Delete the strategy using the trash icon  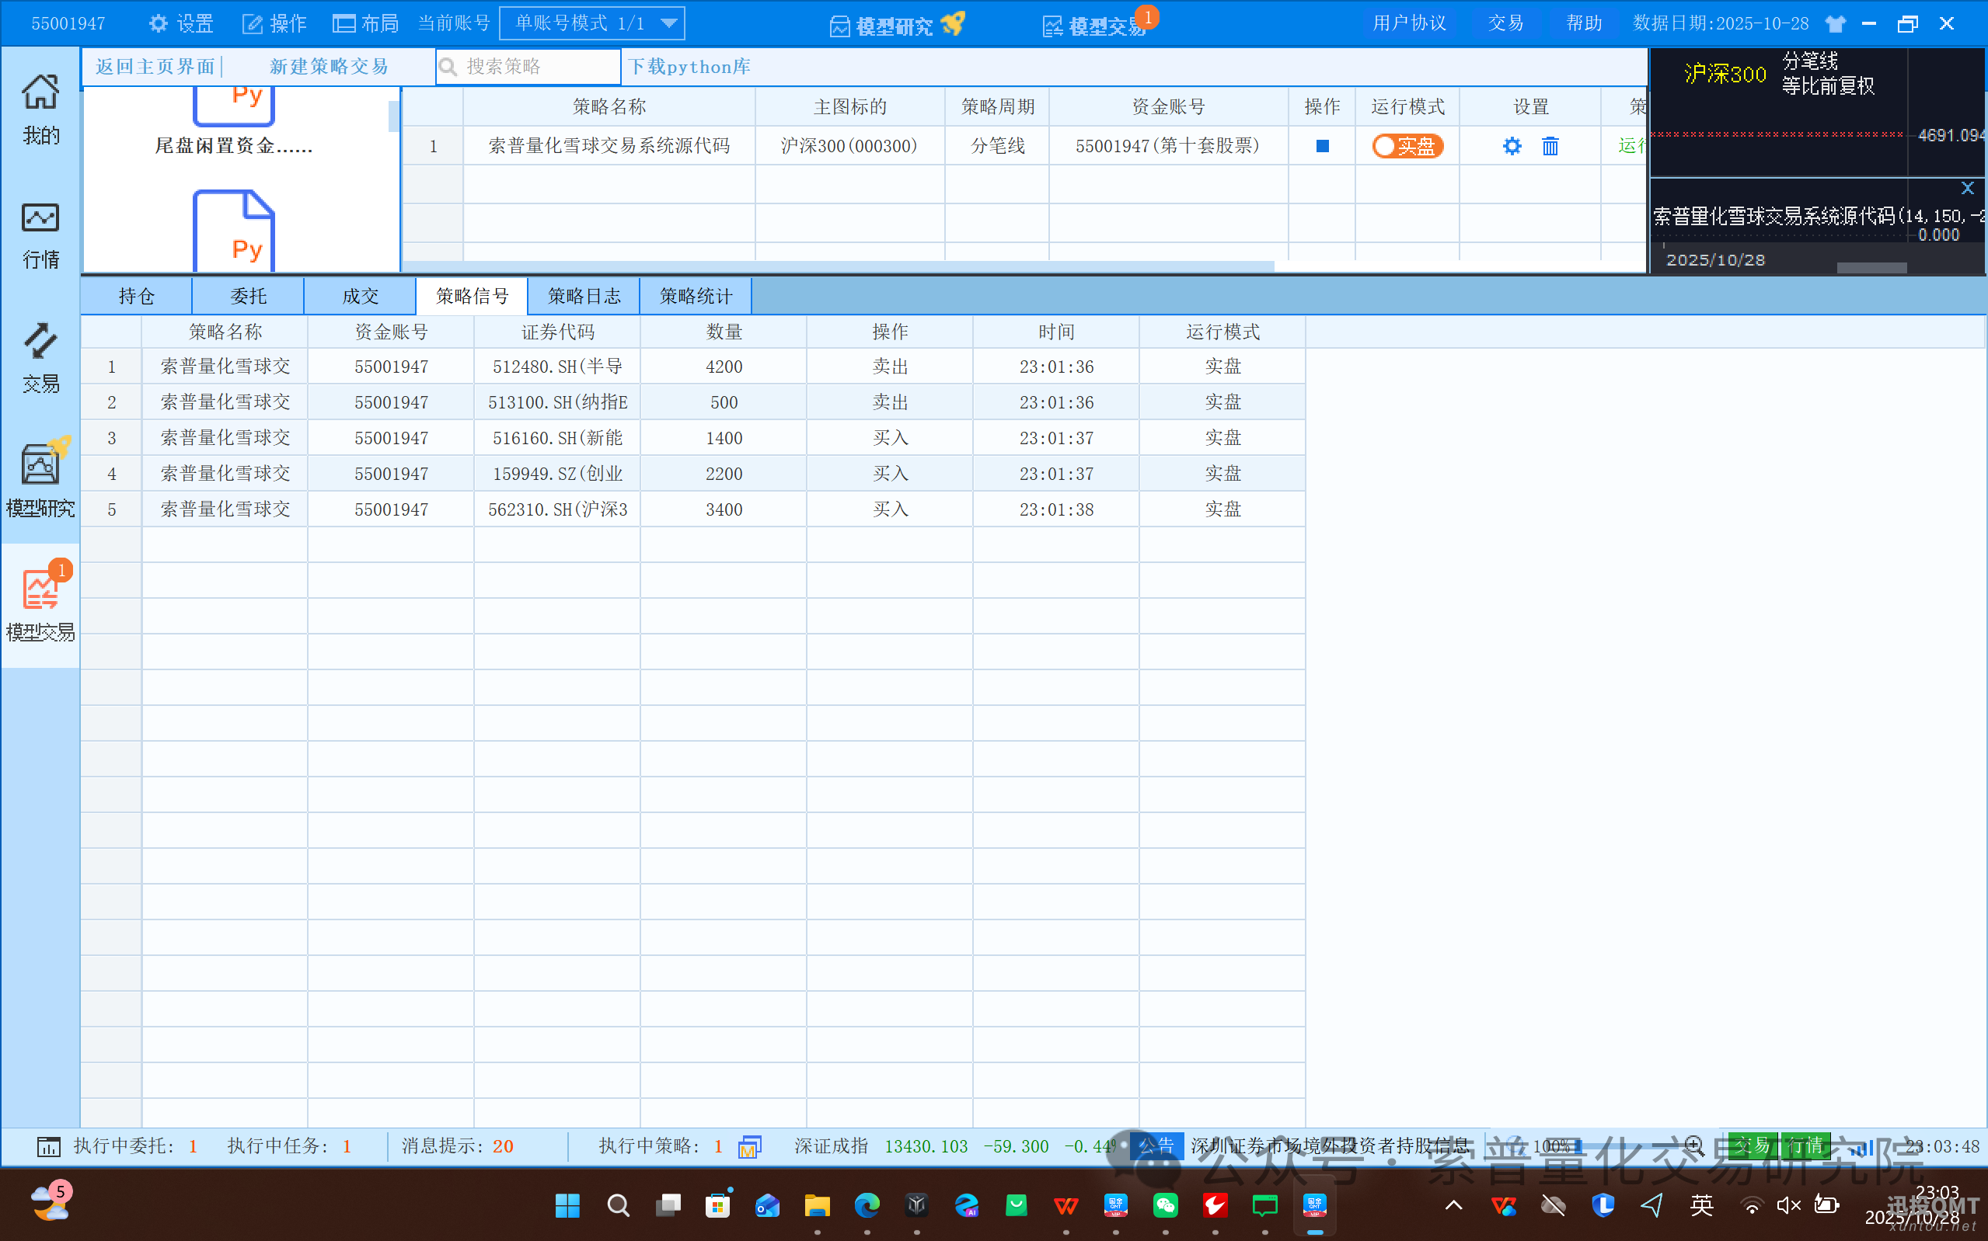coord(1550,145)
